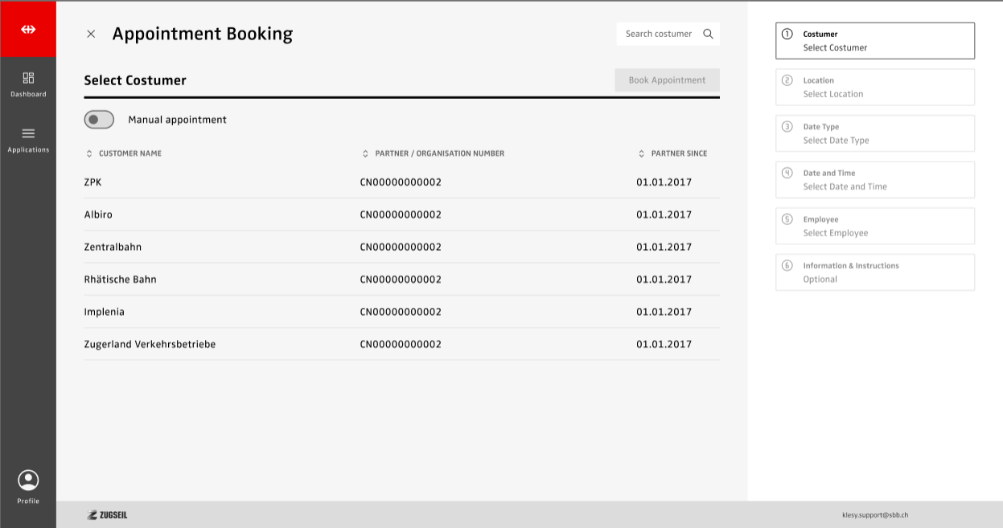1003x528 pixels.
Task: Sort the list by Partner Since
Action: [642, 153]
